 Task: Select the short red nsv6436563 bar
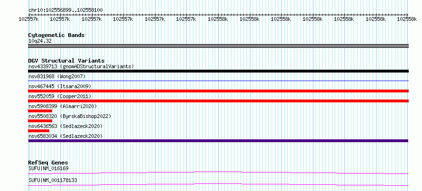tap(39, 131)
